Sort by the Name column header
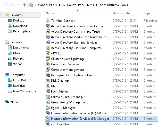The width and height of the screenshot is (158, 127). click(76, 13)
